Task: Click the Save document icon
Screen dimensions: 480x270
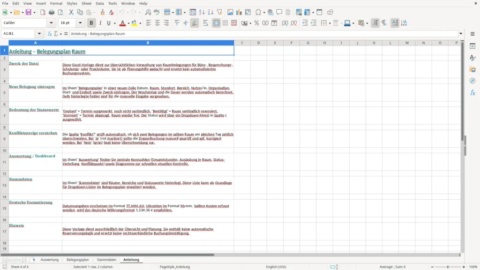Action: pyautogui.click(x=29, y=12)
